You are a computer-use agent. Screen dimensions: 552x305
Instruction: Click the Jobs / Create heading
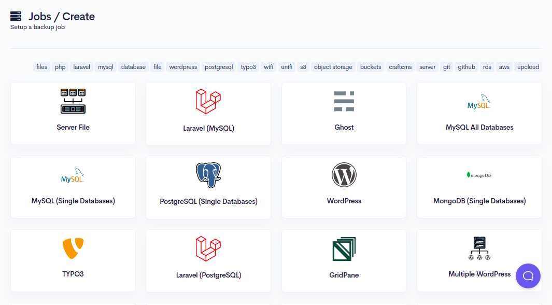[62, 17]
